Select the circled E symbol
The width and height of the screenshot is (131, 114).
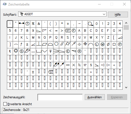pyautogui.click(x=68, y=51)
